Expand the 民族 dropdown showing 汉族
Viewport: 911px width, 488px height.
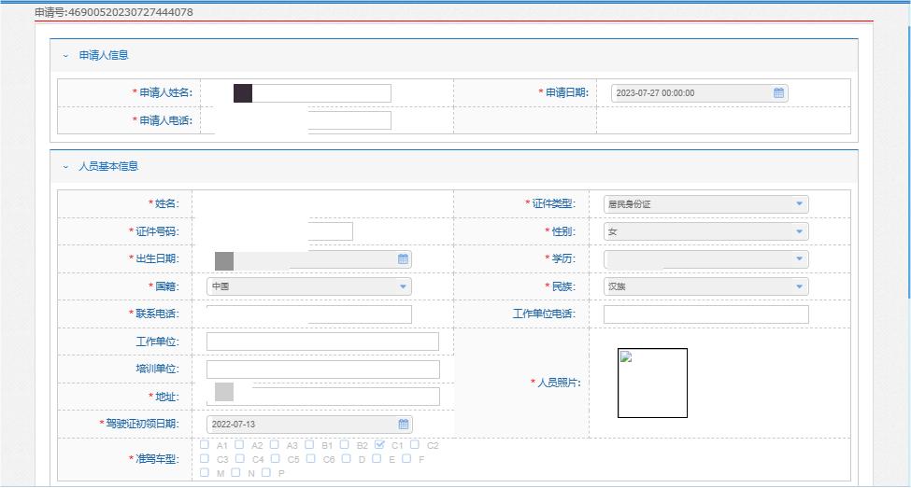pyautogui.click(x=705, y=286)
